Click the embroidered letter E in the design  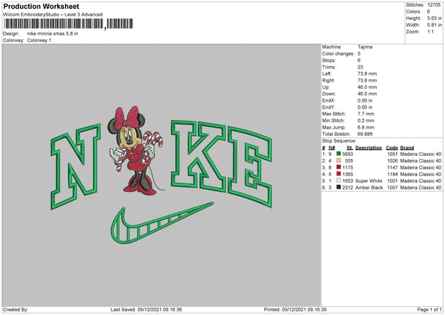tap(250, 167)
